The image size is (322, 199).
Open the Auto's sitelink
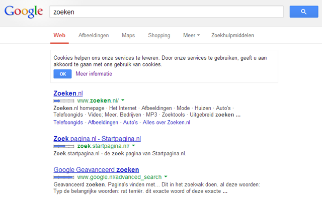[x=130, y=122]
